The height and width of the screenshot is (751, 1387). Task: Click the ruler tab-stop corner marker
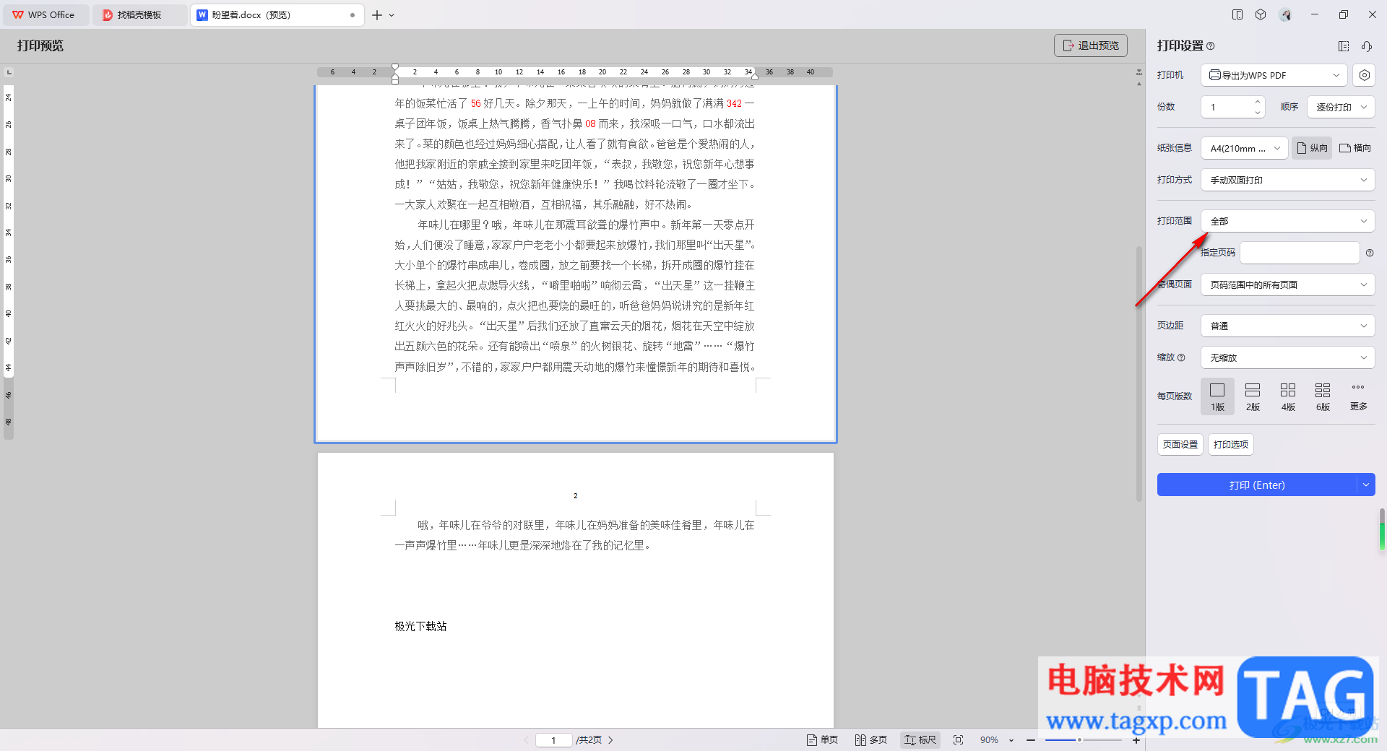pyautogui.click(x=9, y=72)
